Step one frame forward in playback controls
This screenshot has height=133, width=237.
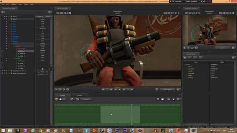tap(124, 89)
